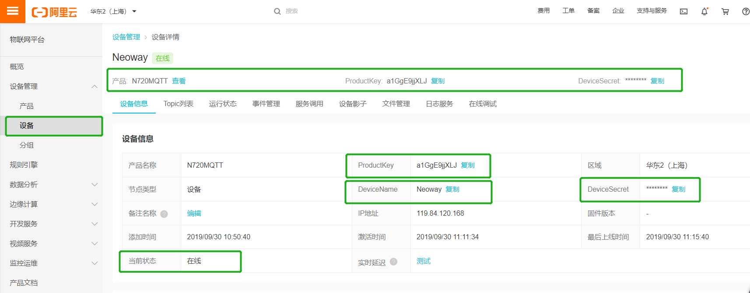
Task: Open 产品 in the sidebar
Action: 26,106
